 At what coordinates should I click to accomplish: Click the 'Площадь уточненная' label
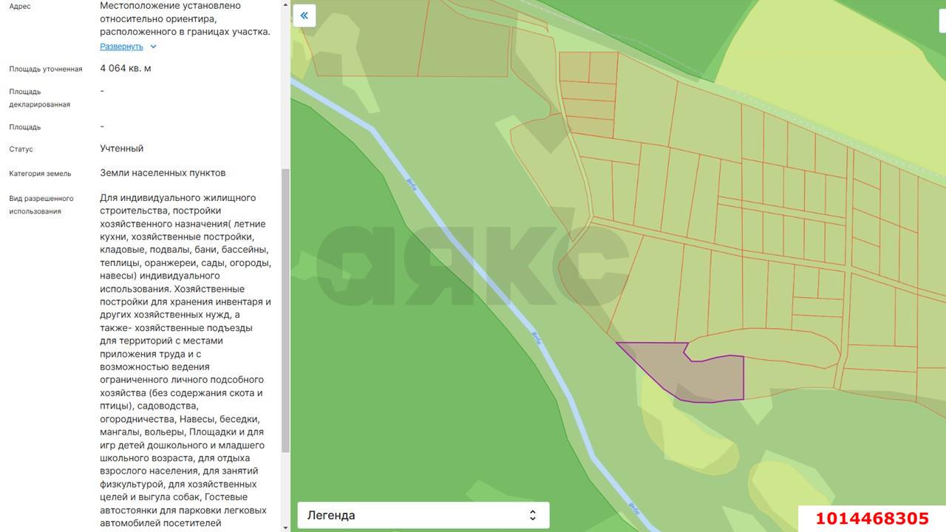tap(46, 69)
